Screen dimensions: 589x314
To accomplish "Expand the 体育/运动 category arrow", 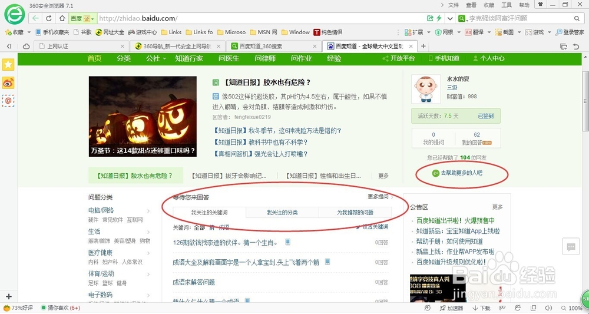I will coord(148,274).
